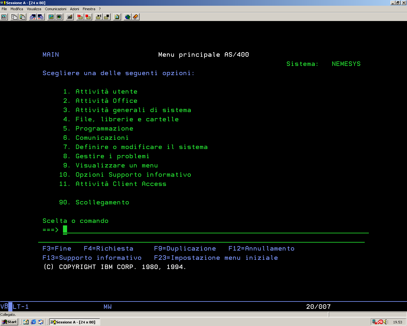Click the notepad quick launch icon
The image size is (407, 326).
[26, 322]
